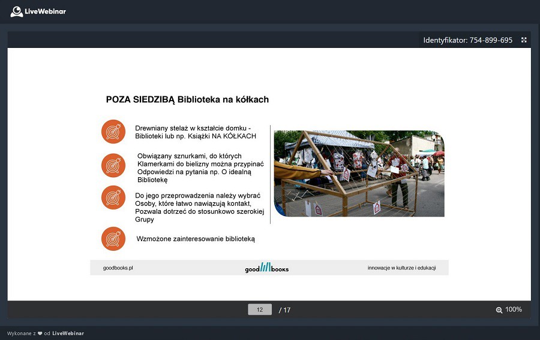The height and width of the screenshot is (340, 540).
Task: Click the page number field showing 12
Action: (x=260, y=309)
